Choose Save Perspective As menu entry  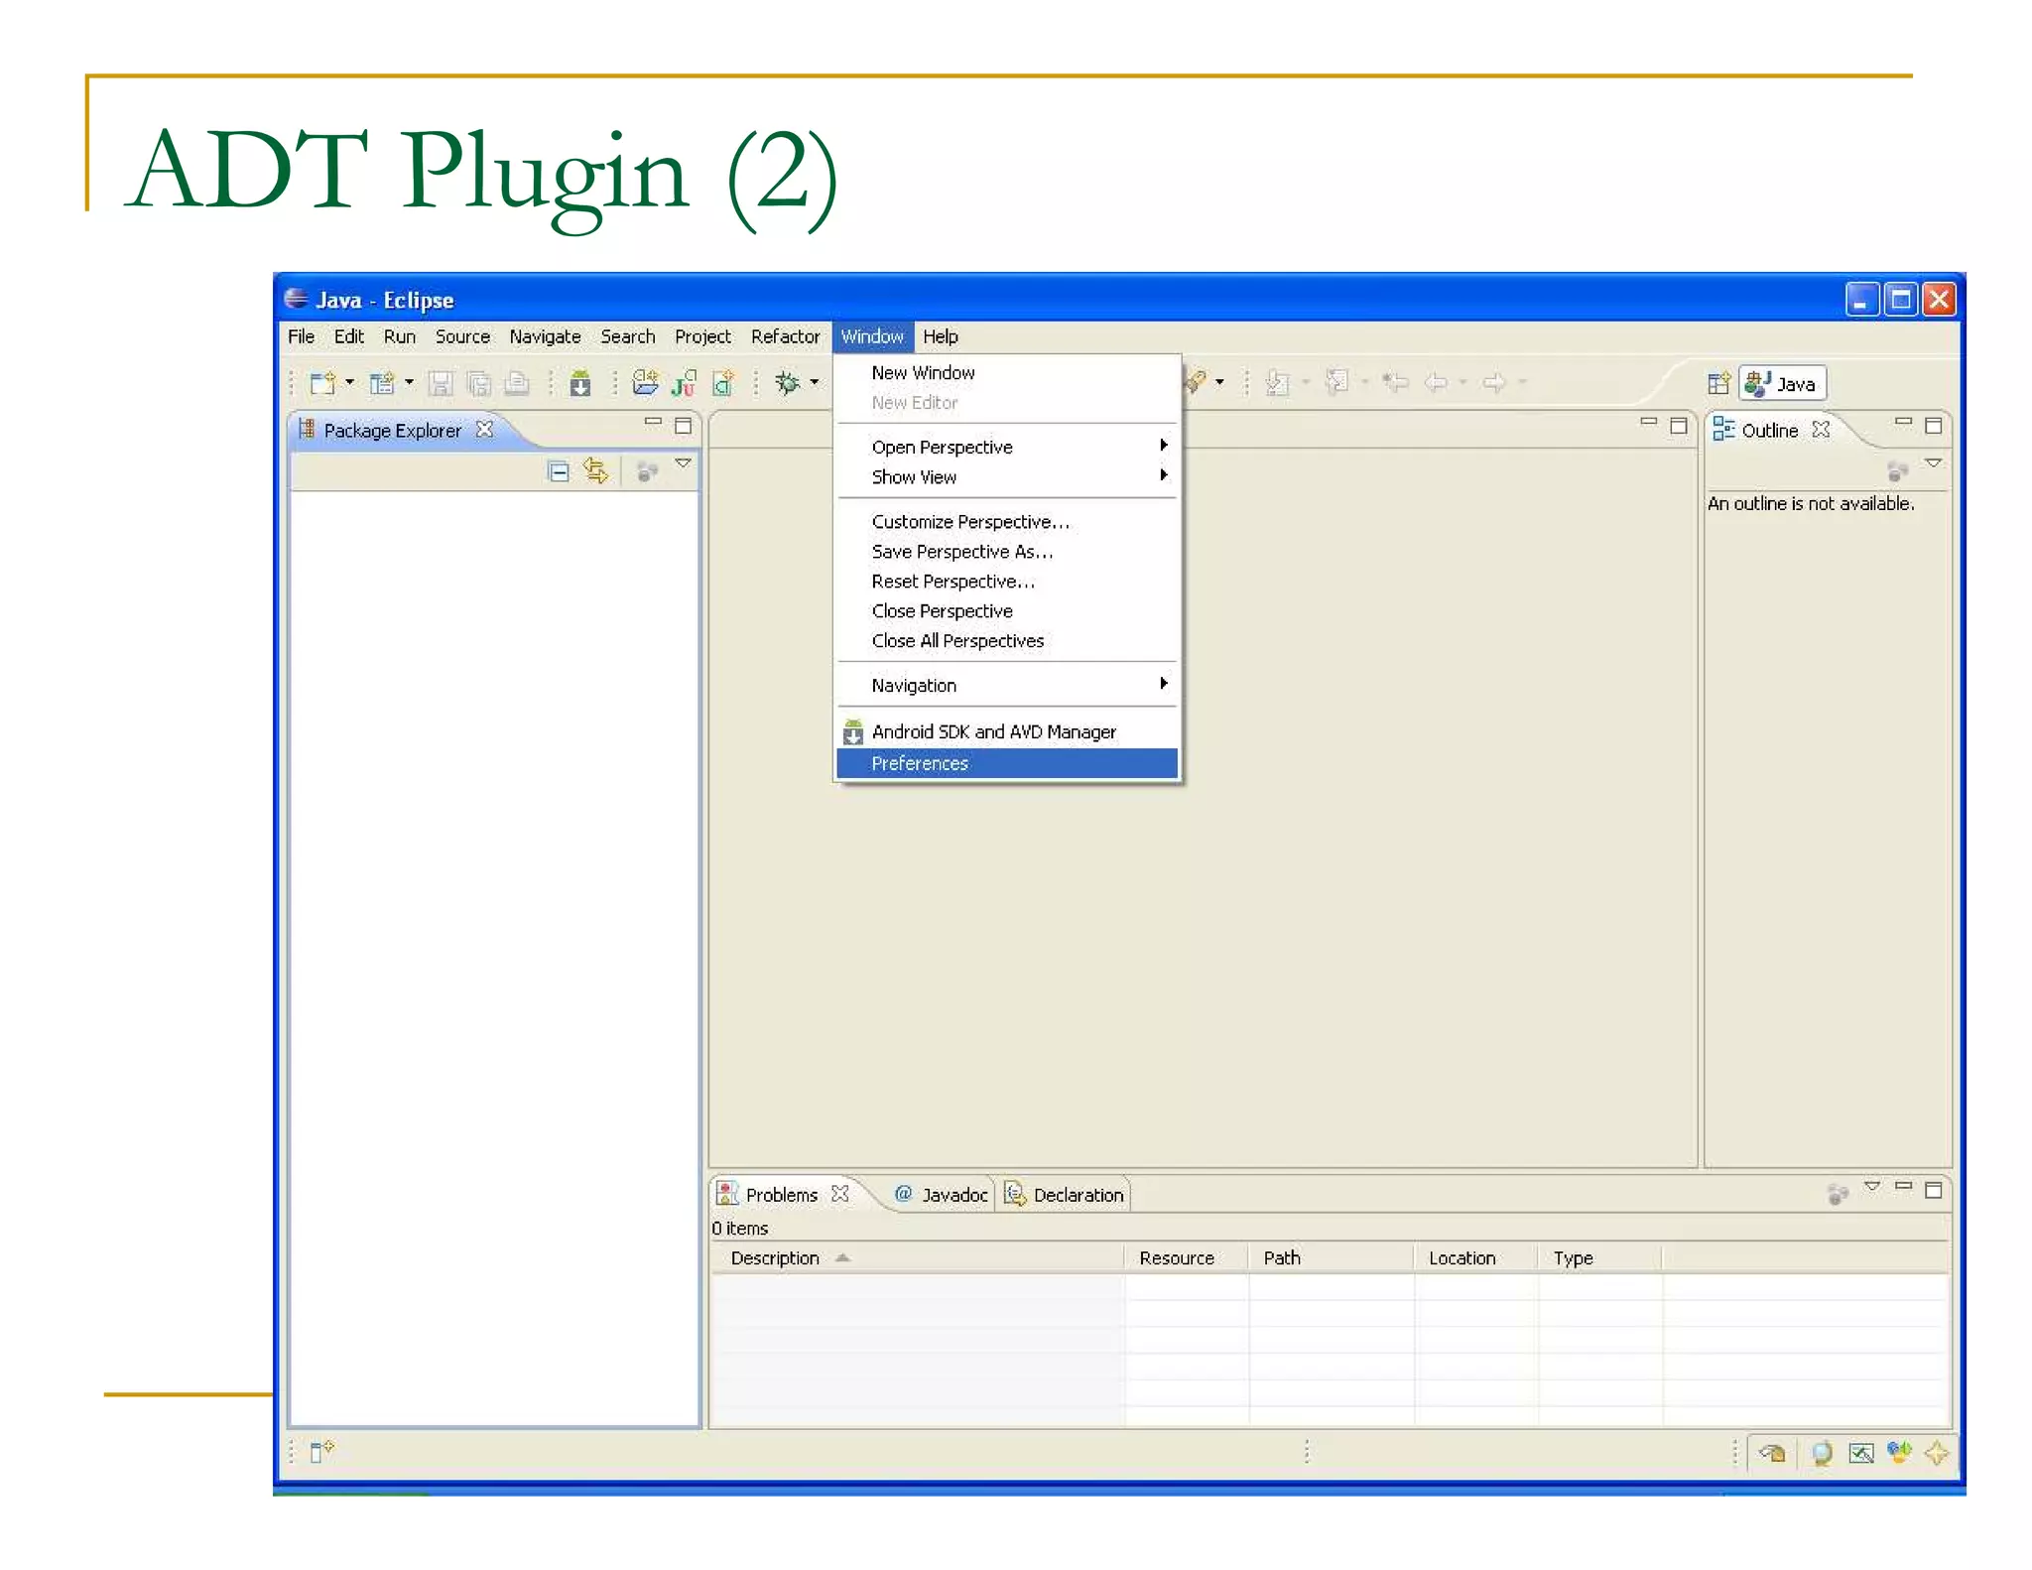click(x=1007, y=552)
